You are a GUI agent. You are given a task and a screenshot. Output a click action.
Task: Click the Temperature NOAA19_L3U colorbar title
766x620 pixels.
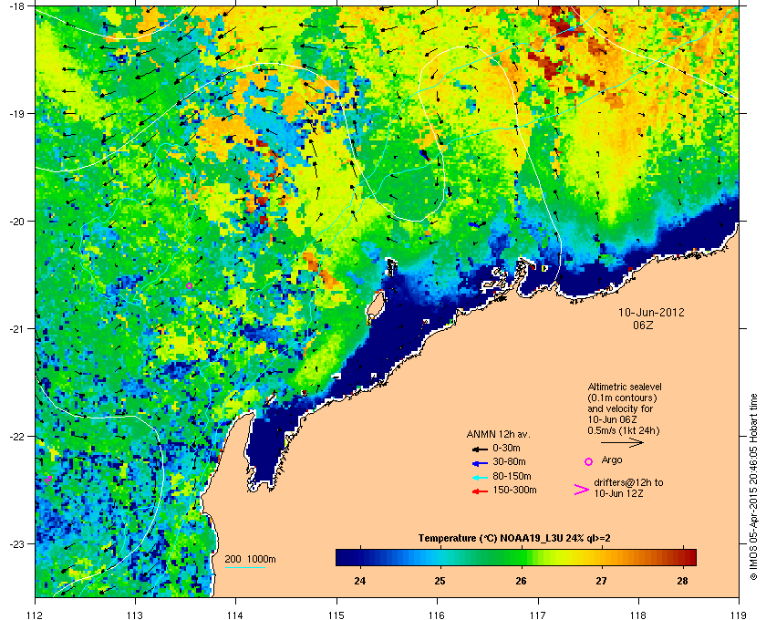tap(514, 539)
